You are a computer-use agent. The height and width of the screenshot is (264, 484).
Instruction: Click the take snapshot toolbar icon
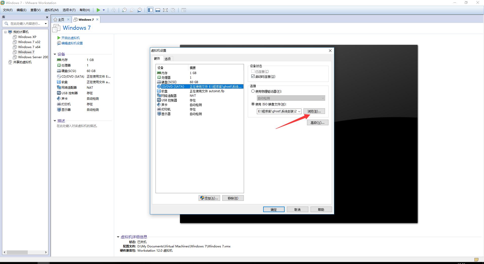(x=124, y=10)
